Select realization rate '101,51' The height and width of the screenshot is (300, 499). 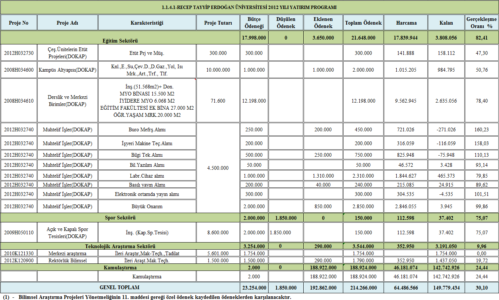(x=481, y=194)
